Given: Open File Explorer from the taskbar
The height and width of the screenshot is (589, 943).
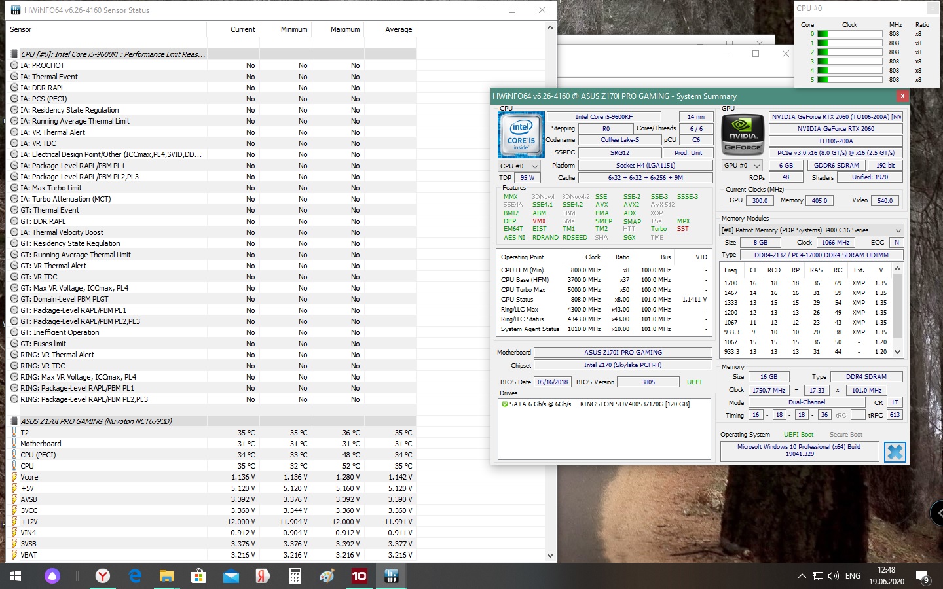Looking at the screenshot, I should click(x=167, y=576).
